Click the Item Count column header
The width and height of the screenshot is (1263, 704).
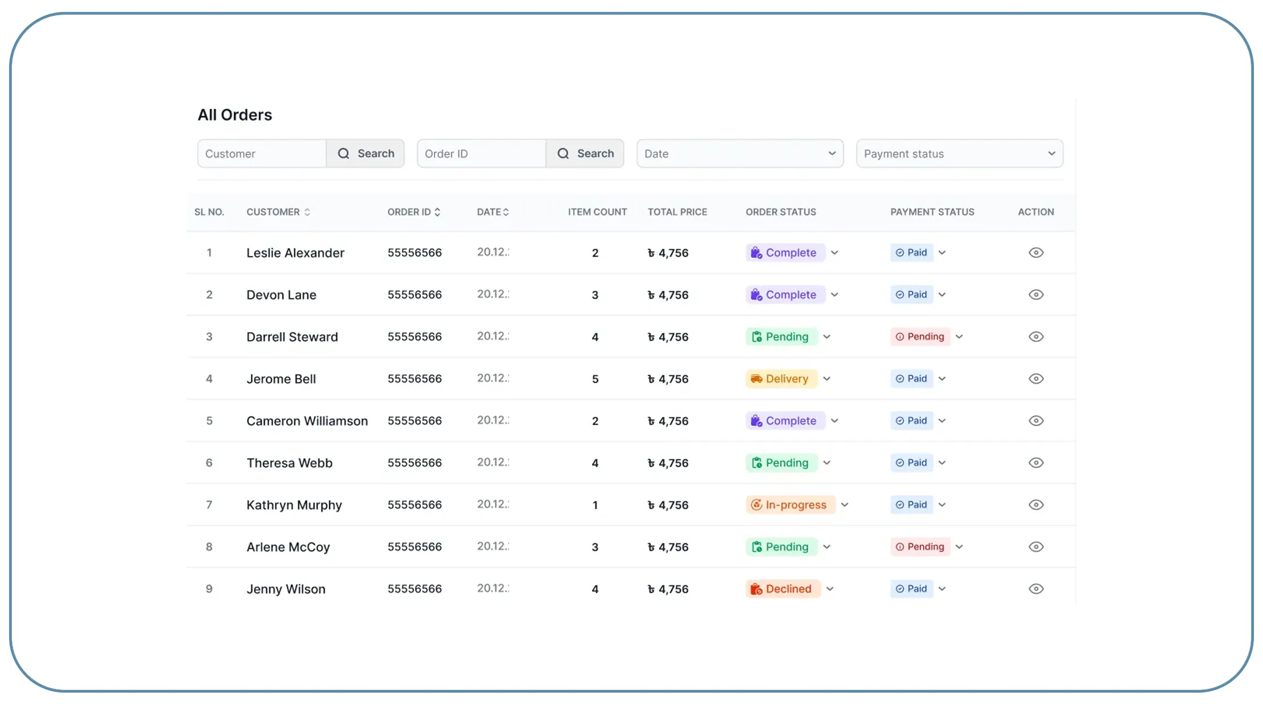tap(597, 212)
